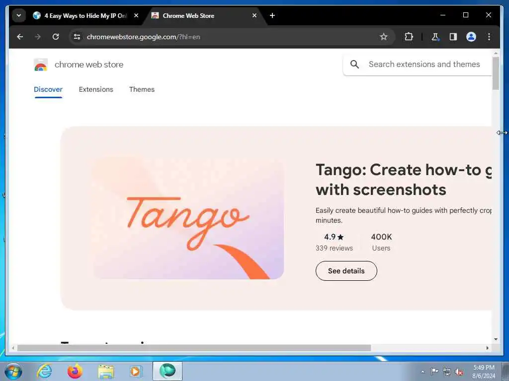View site information icon in address bar

(x=77, y=37)
